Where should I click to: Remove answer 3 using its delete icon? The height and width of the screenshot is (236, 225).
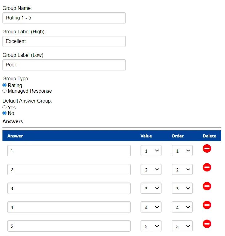point(207,186)
